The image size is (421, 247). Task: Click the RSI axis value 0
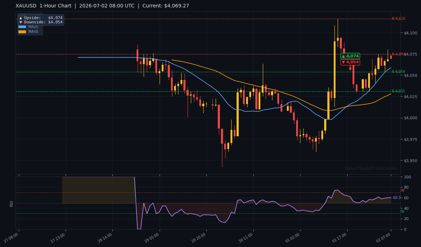(405, 229)
